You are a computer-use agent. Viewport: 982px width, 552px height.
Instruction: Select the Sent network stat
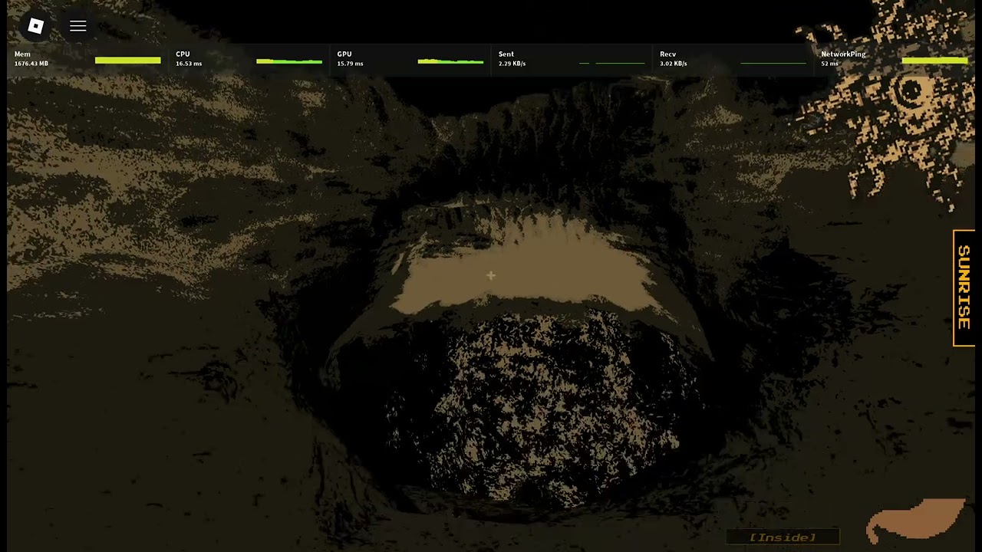(x=572, y=59)
